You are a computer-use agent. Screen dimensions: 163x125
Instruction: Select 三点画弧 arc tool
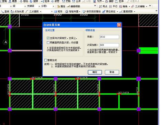point(32,12)
